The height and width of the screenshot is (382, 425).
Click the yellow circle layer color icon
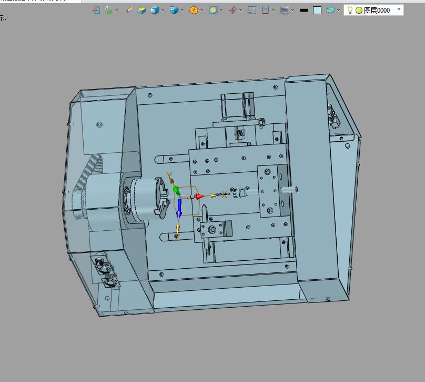click(x=359, y=11)
